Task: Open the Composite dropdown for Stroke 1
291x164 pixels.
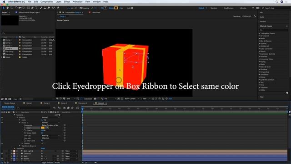Action: tap(50, 125)
